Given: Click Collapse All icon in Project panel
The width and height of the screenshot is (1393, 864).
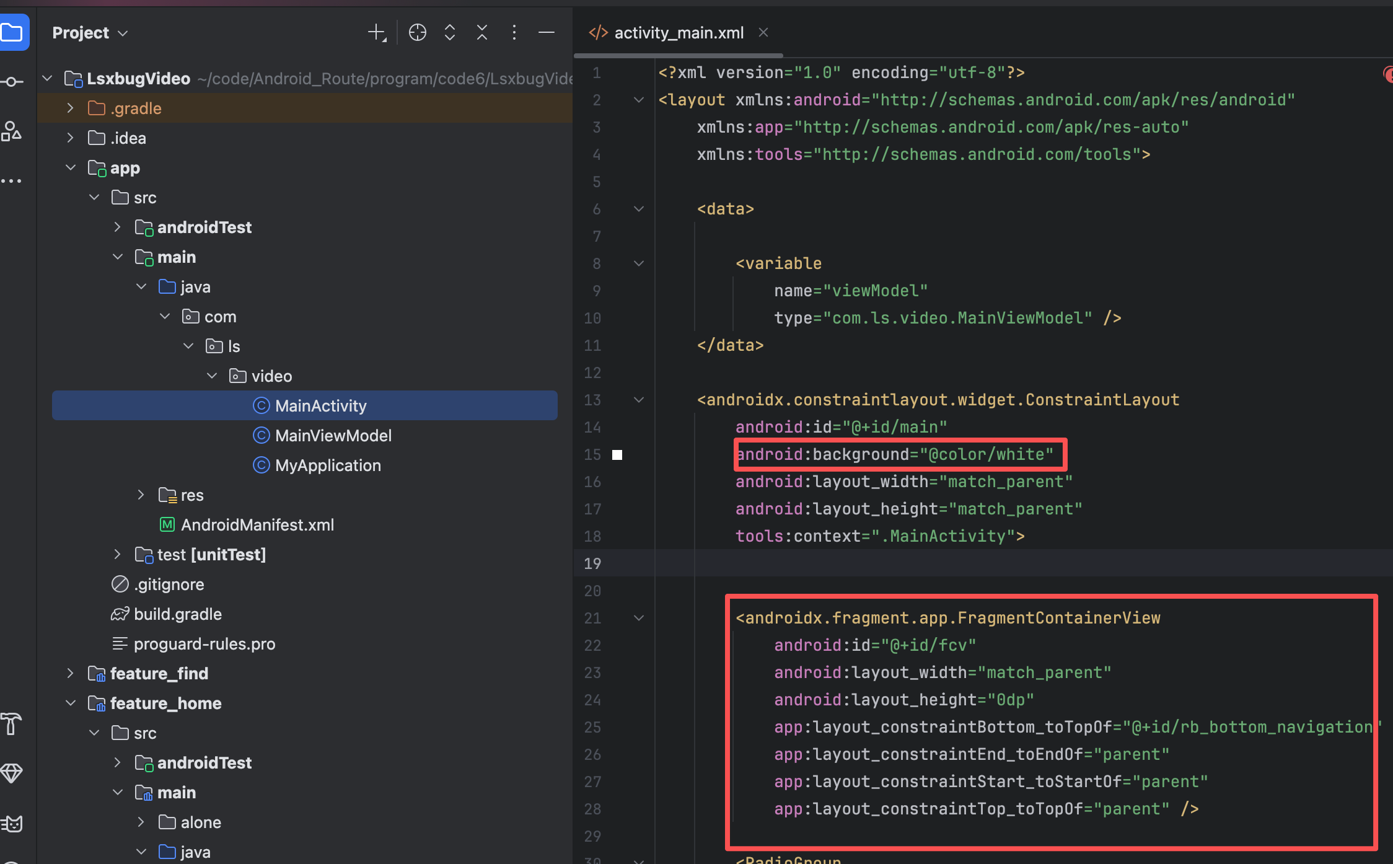Looking at the screenshot, I should click(x=482, y=32).
